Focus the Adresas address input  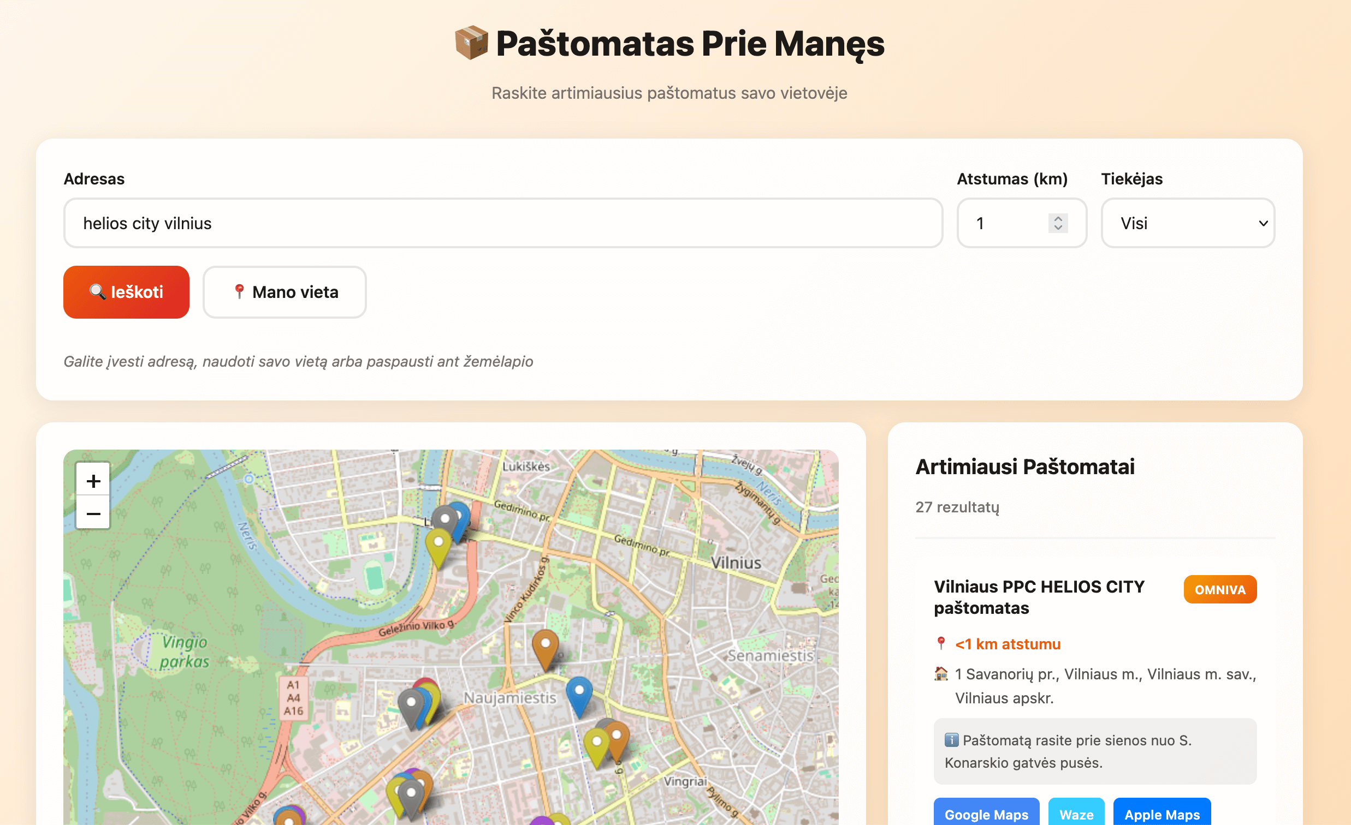(503, 223)
